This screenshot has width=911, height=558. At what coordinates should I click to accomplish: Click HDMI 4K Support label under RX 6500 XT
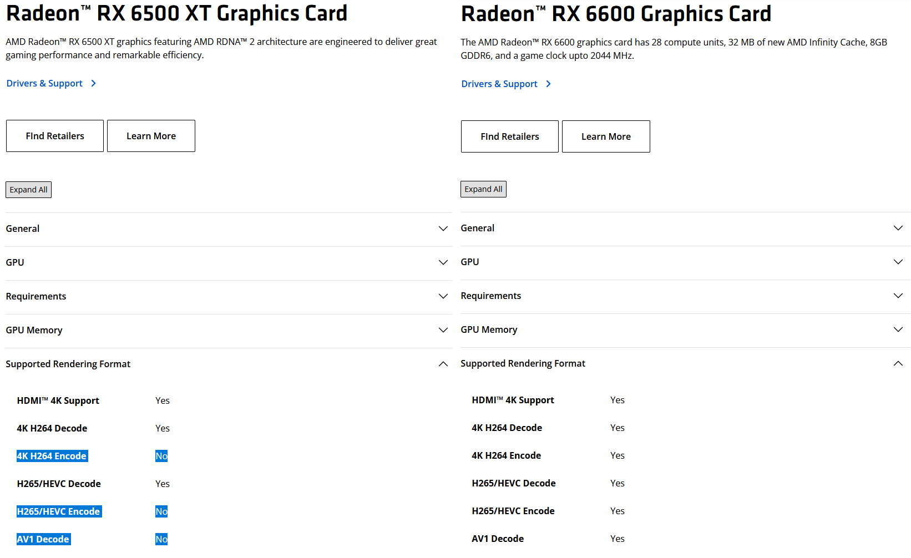click(58, 400)
